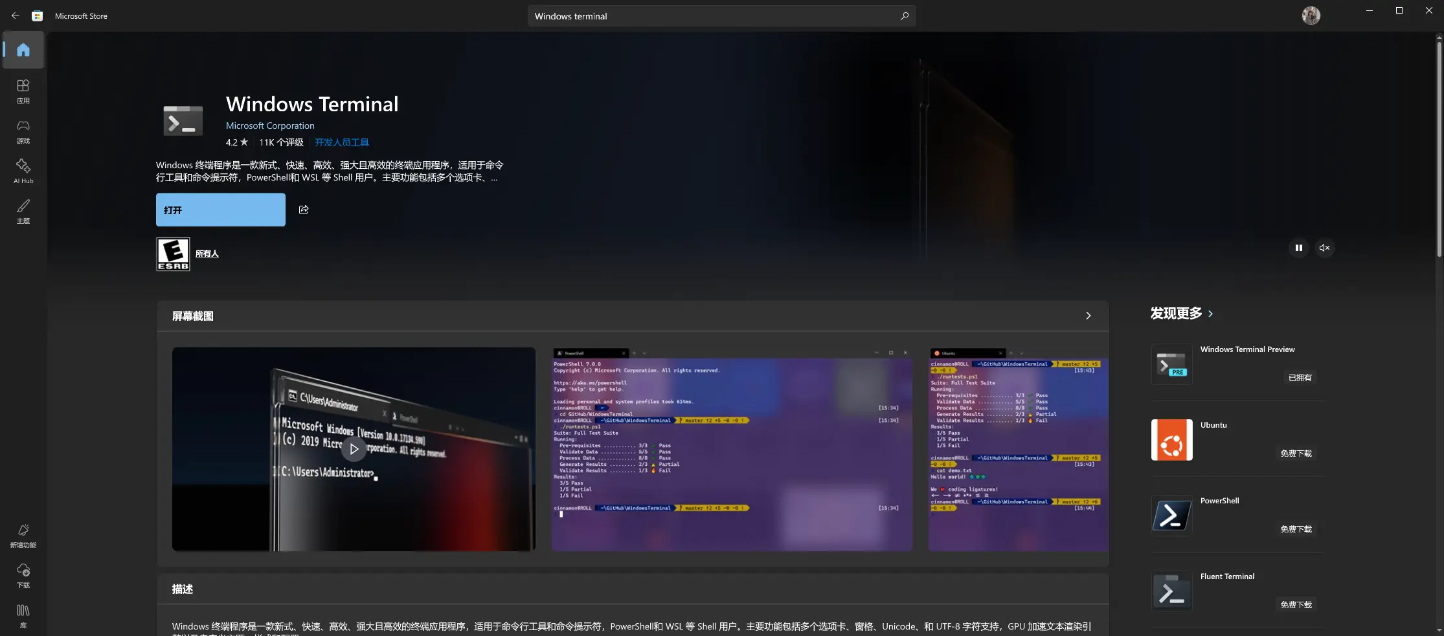Pause the hero trailer video

tap(1298, 248)
